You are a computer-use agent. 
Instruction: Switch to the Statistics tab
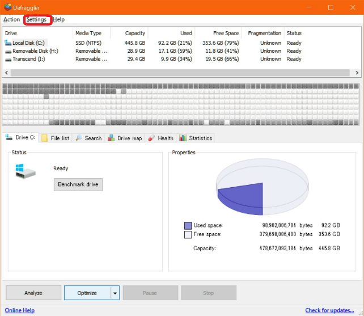click(196, 138)
